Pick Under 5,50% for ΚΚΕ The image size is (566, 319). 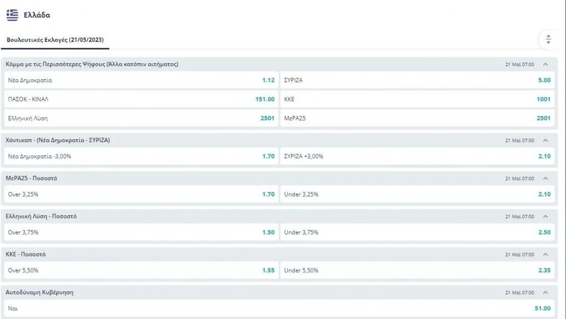(x=417, y=270)
